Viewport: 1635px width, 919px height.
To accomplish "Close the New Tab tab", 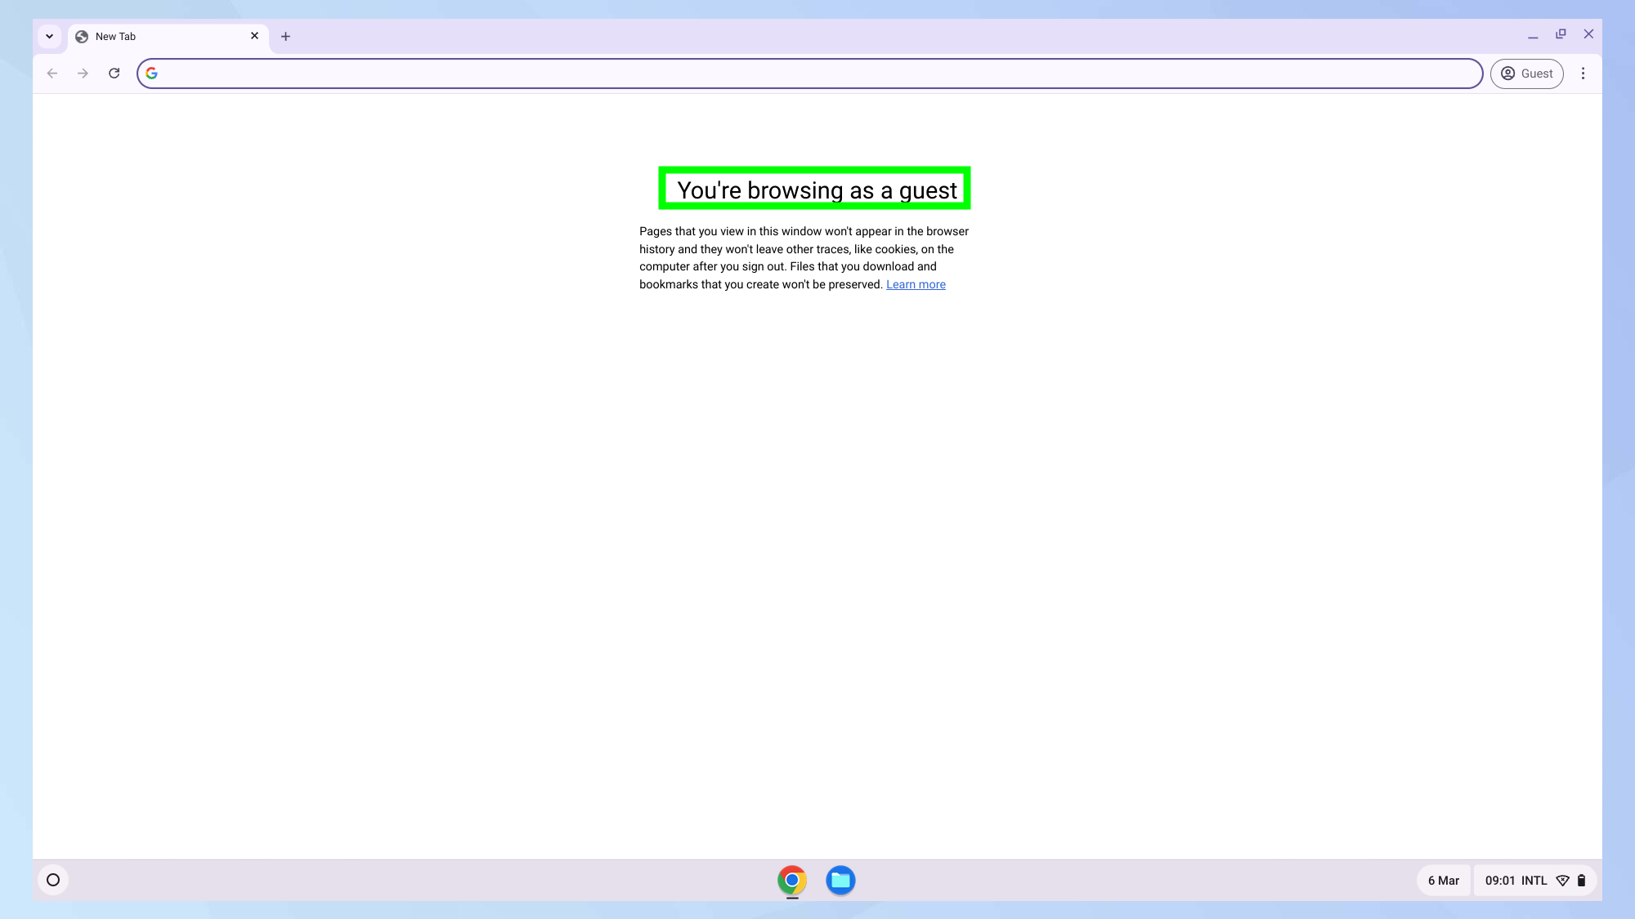I will point(254,36).
